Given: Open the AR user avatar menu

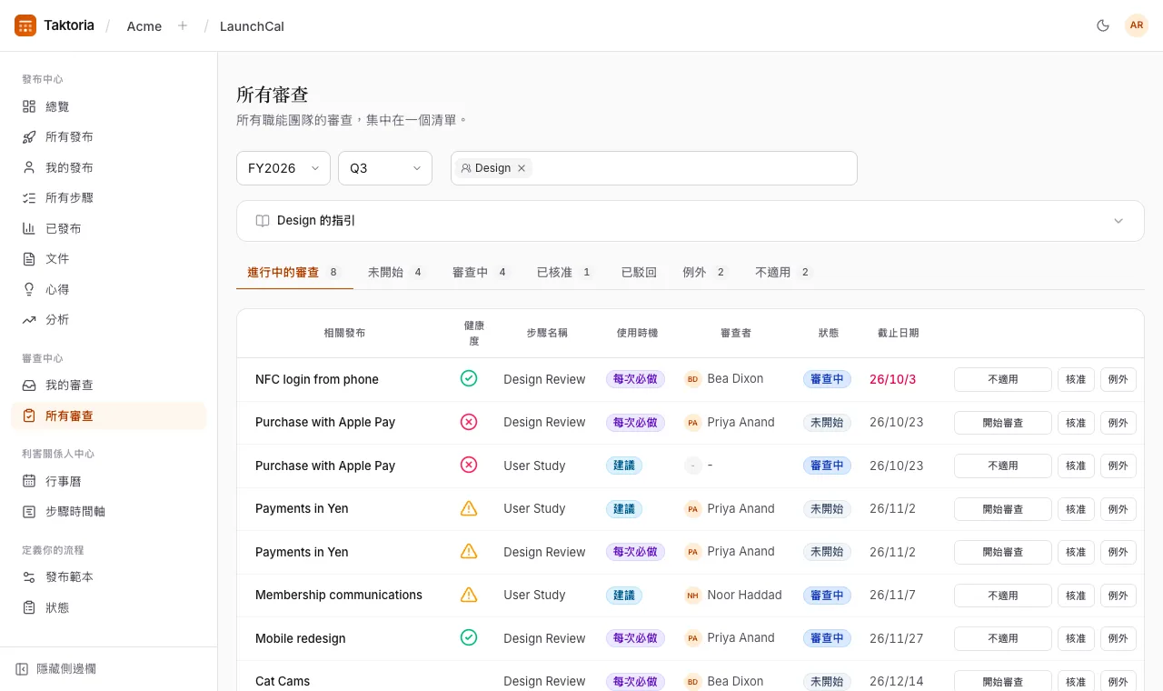Looking at the screenshot, I should 1137,25.
